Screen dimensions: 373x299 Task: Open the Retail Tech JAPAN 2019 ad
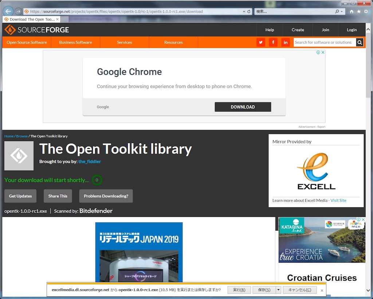(139, 252)
